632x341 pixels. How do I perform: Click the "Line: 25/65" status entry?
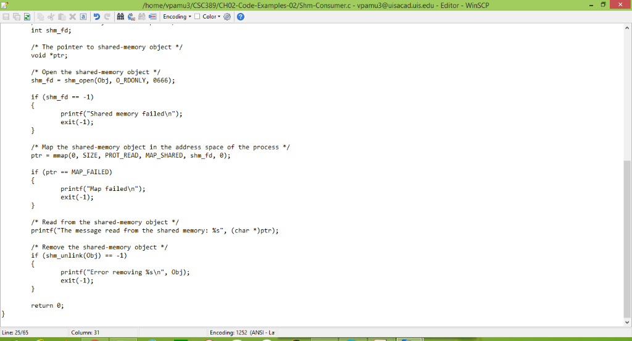(15, 332)
